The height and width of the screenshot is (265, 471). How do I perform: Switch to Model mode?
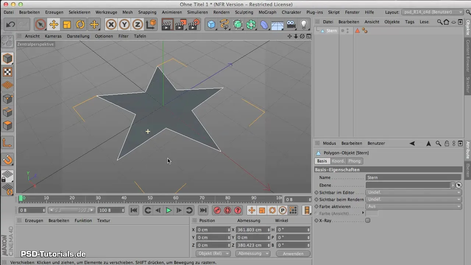[x=7, y=59]
